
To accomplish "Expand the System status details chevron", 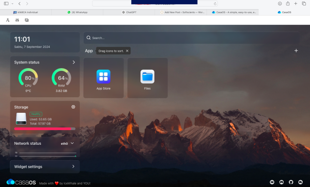I will (x=74, y=62).
